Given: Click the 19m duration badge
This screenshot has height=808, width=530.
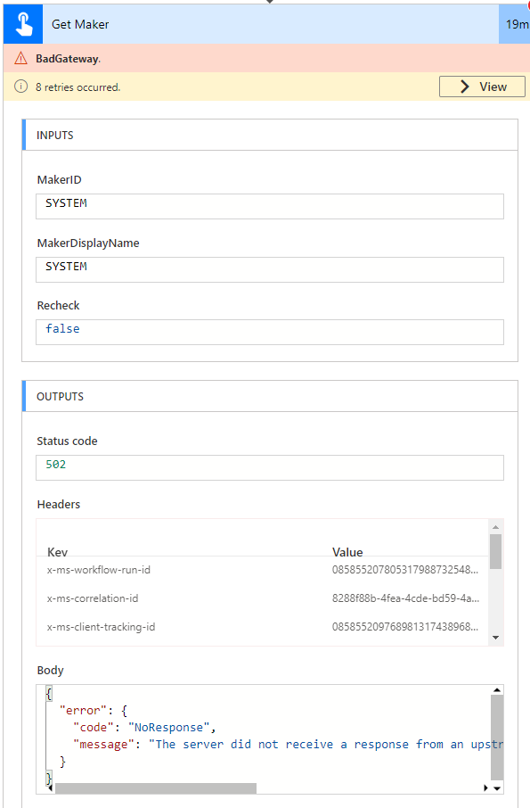Looking at the screenshot, I should 517,24.
